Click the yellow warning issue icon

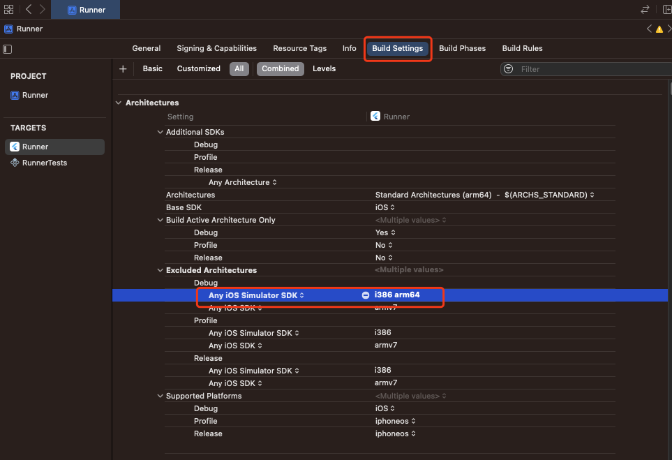(659, 29)
